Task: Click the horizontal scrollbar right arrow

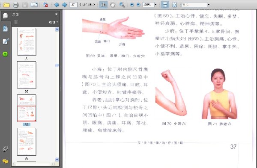Action: (52, 164)
